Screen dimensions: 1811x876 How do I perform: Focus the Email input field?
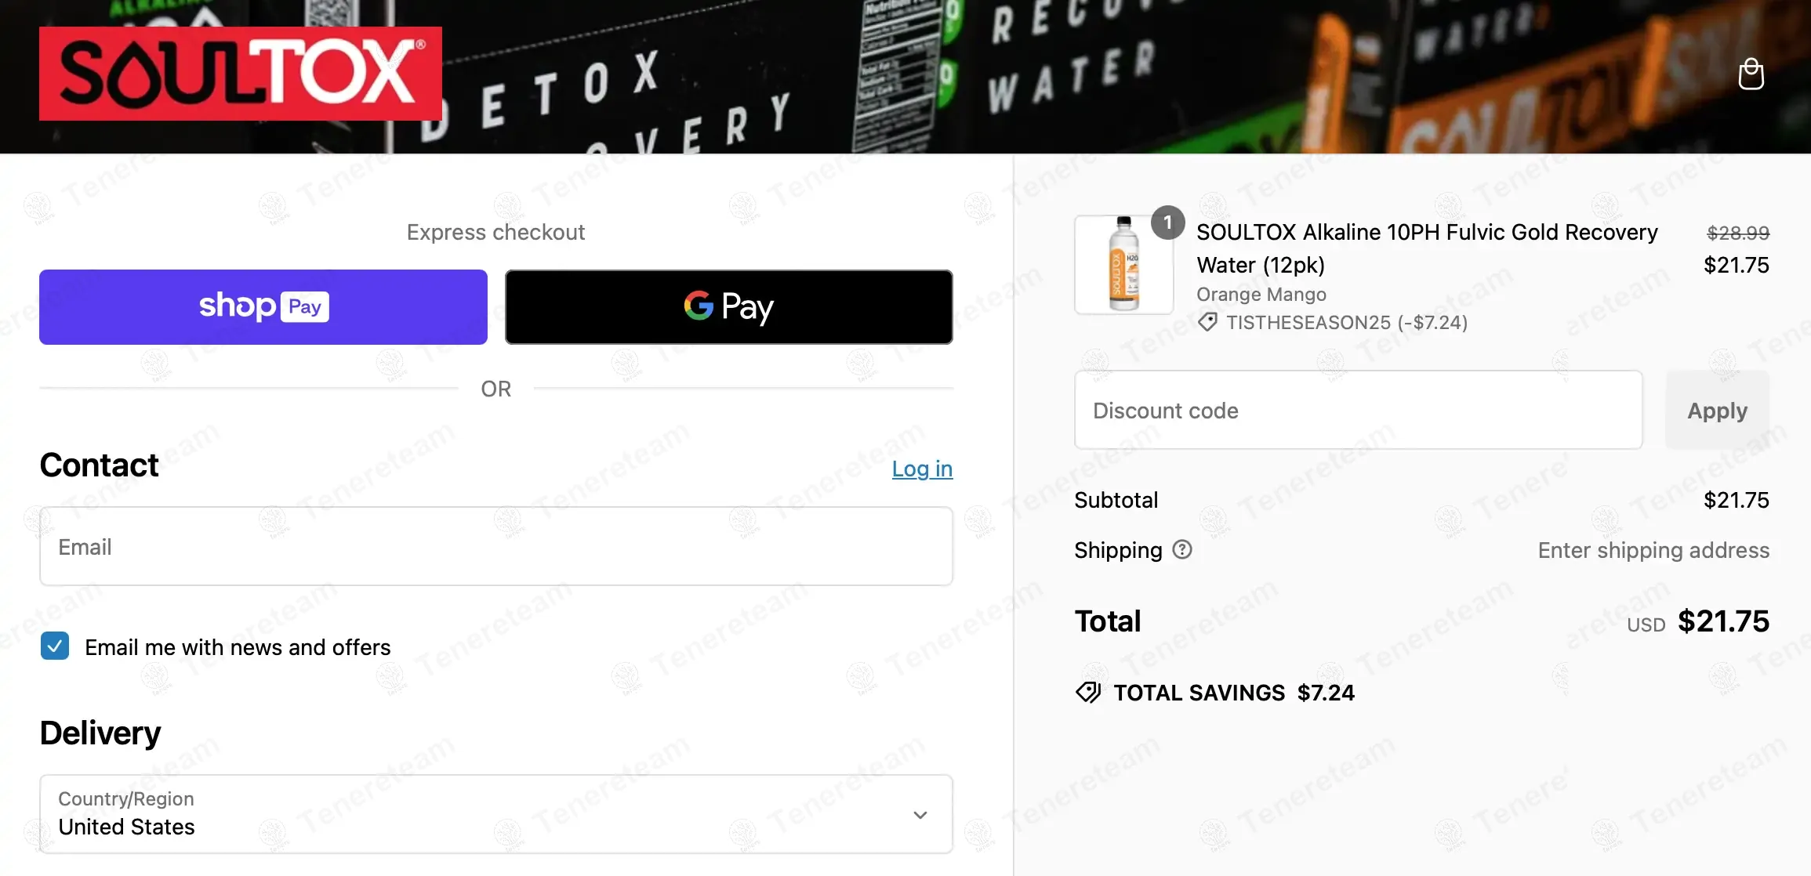(496, 546)
